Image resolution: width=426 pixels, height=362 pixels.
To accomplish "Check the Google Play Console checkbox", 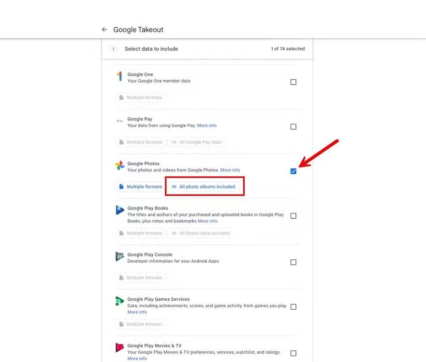I will coord(294,262).
